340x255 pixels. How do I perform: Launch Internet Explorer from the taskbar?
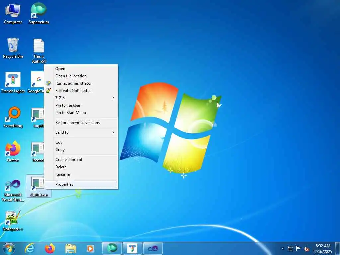click(30, 248)
